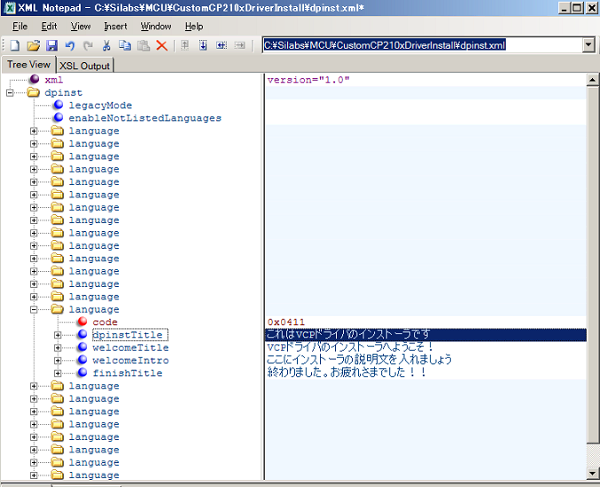
Task: Select the Tree View tab
Action: 28,65
